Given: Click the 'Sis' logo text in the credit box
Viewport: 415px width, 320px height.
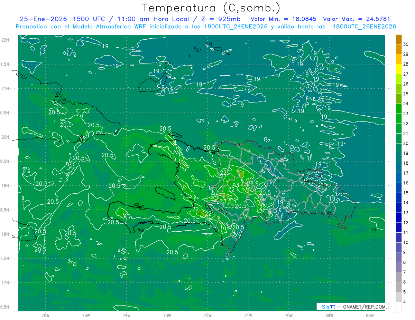Looking at the screenshot, I should pyautogui.click(x=325, y=307).
